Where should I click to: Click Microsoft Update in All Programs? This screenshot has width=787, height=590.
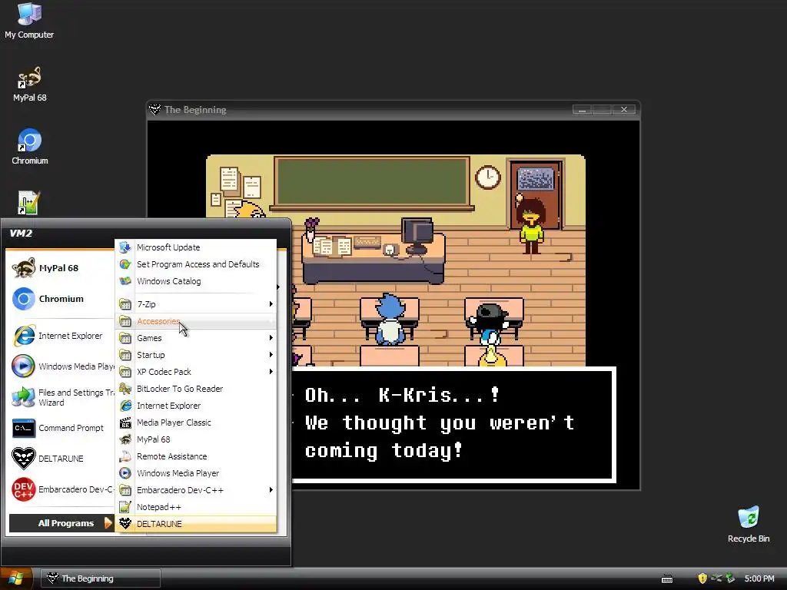196,247
